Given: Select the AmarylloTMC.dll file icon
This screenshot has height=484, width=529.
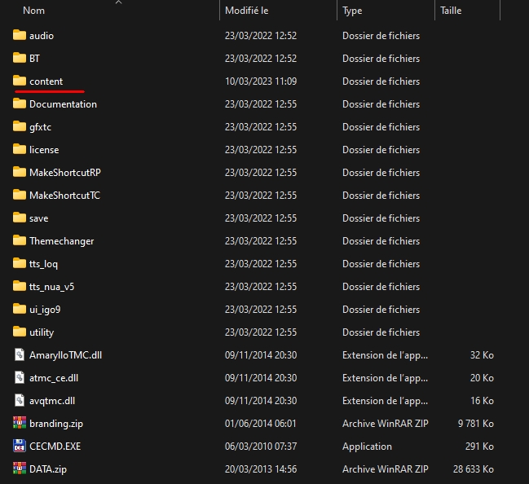Looking at the screenshot, I should coord(20,355).
